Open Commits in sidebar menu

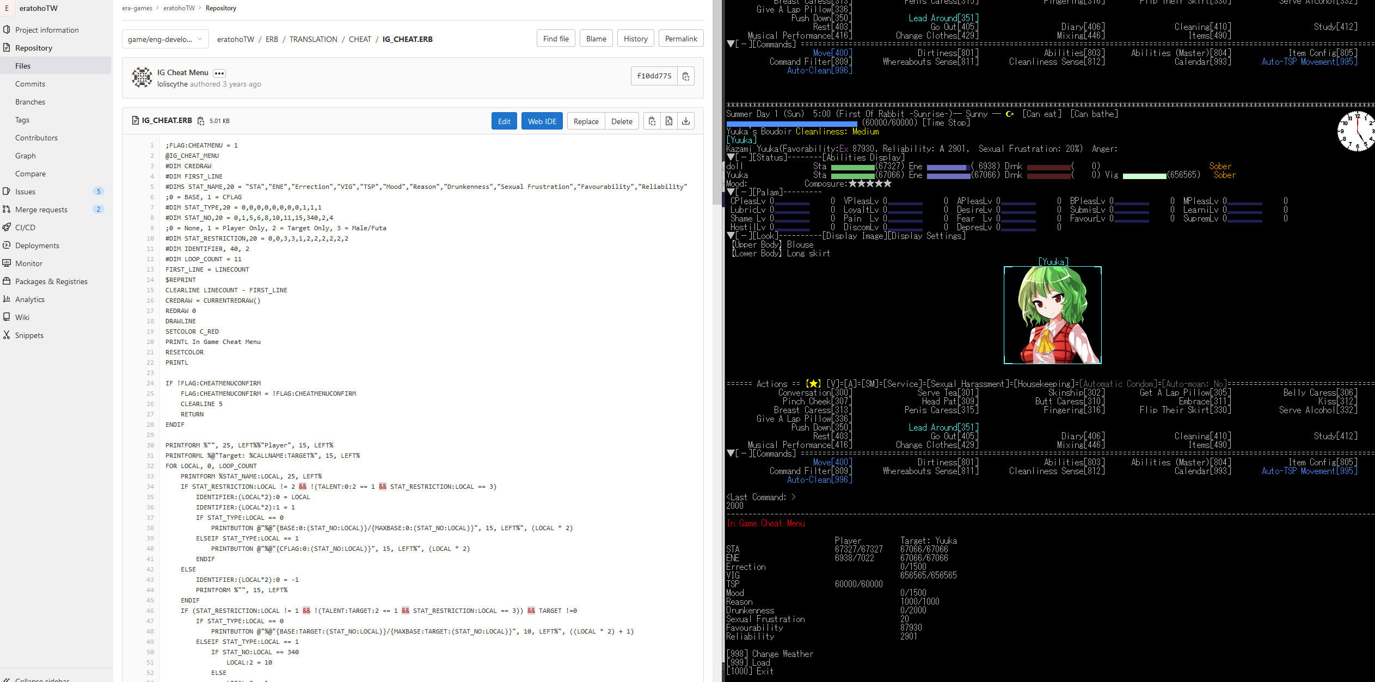click(x=30, y=84)
